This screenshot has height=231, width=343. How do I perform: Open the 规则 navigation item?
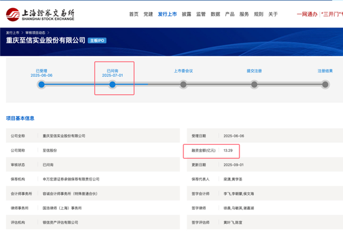(x=259, y=14)
